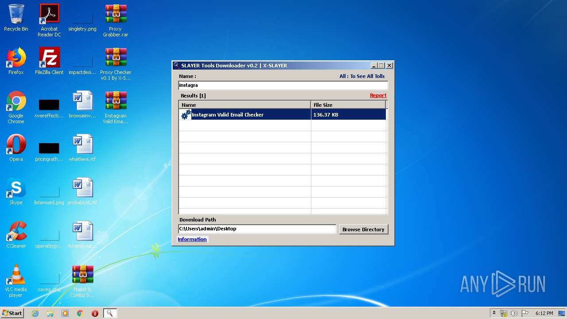The image size is (567, 319).
Task: Open Action Center flag tray icon
Action: pyautogui.click(x=524, y=313)
